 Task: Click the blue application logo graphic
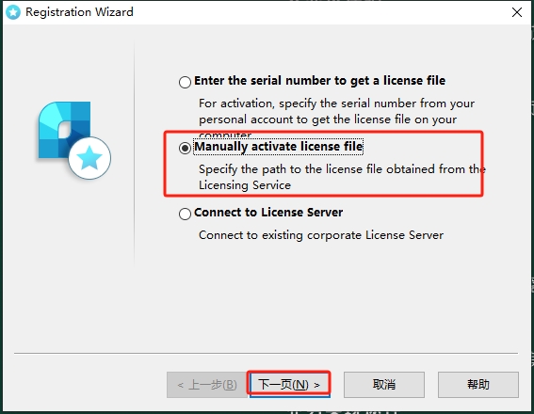(74, 140)
